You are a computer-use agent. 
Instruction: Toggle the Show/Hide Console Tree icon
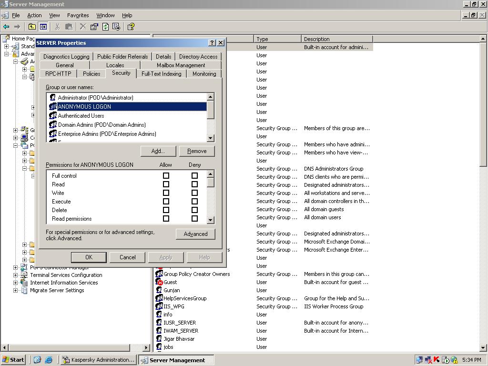pos(43,27)
